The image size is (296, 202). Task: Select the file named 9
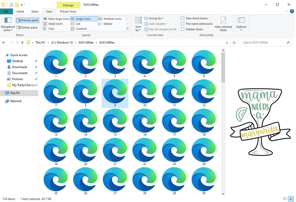pos(115,93)
